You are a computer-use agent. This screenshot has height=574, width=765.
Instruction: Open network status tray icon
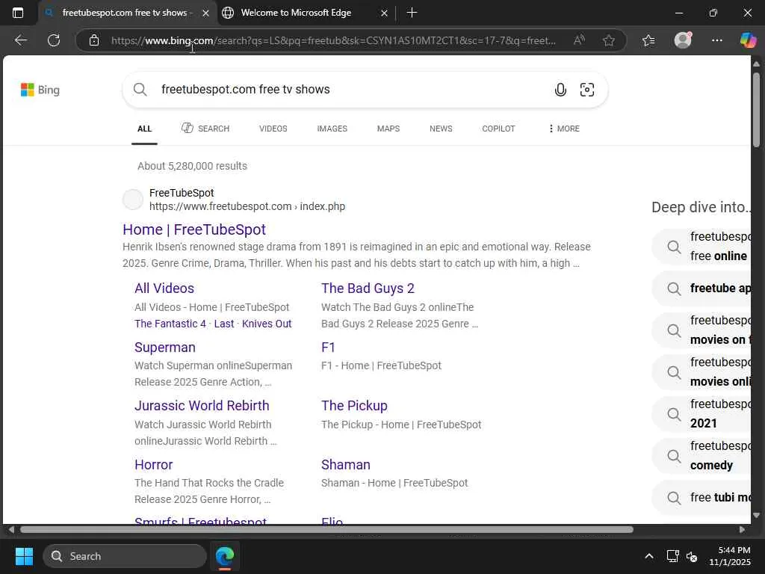pyautogui.click(x=673, y=556)
